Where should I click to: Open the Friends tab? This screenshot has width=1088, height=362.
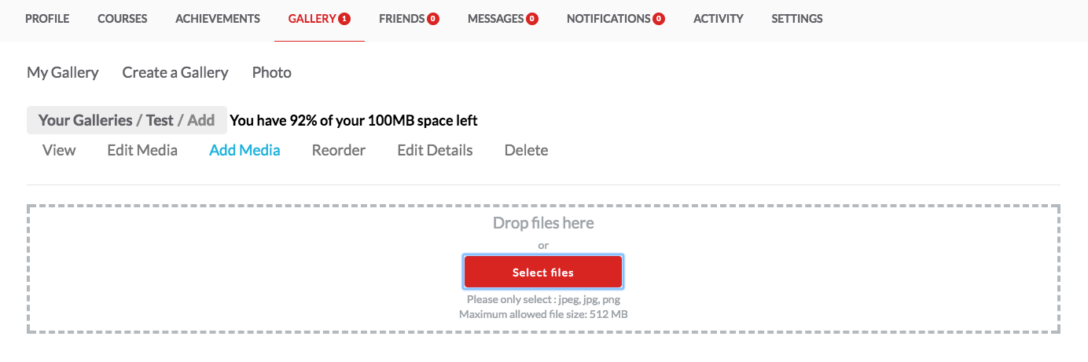401,19
